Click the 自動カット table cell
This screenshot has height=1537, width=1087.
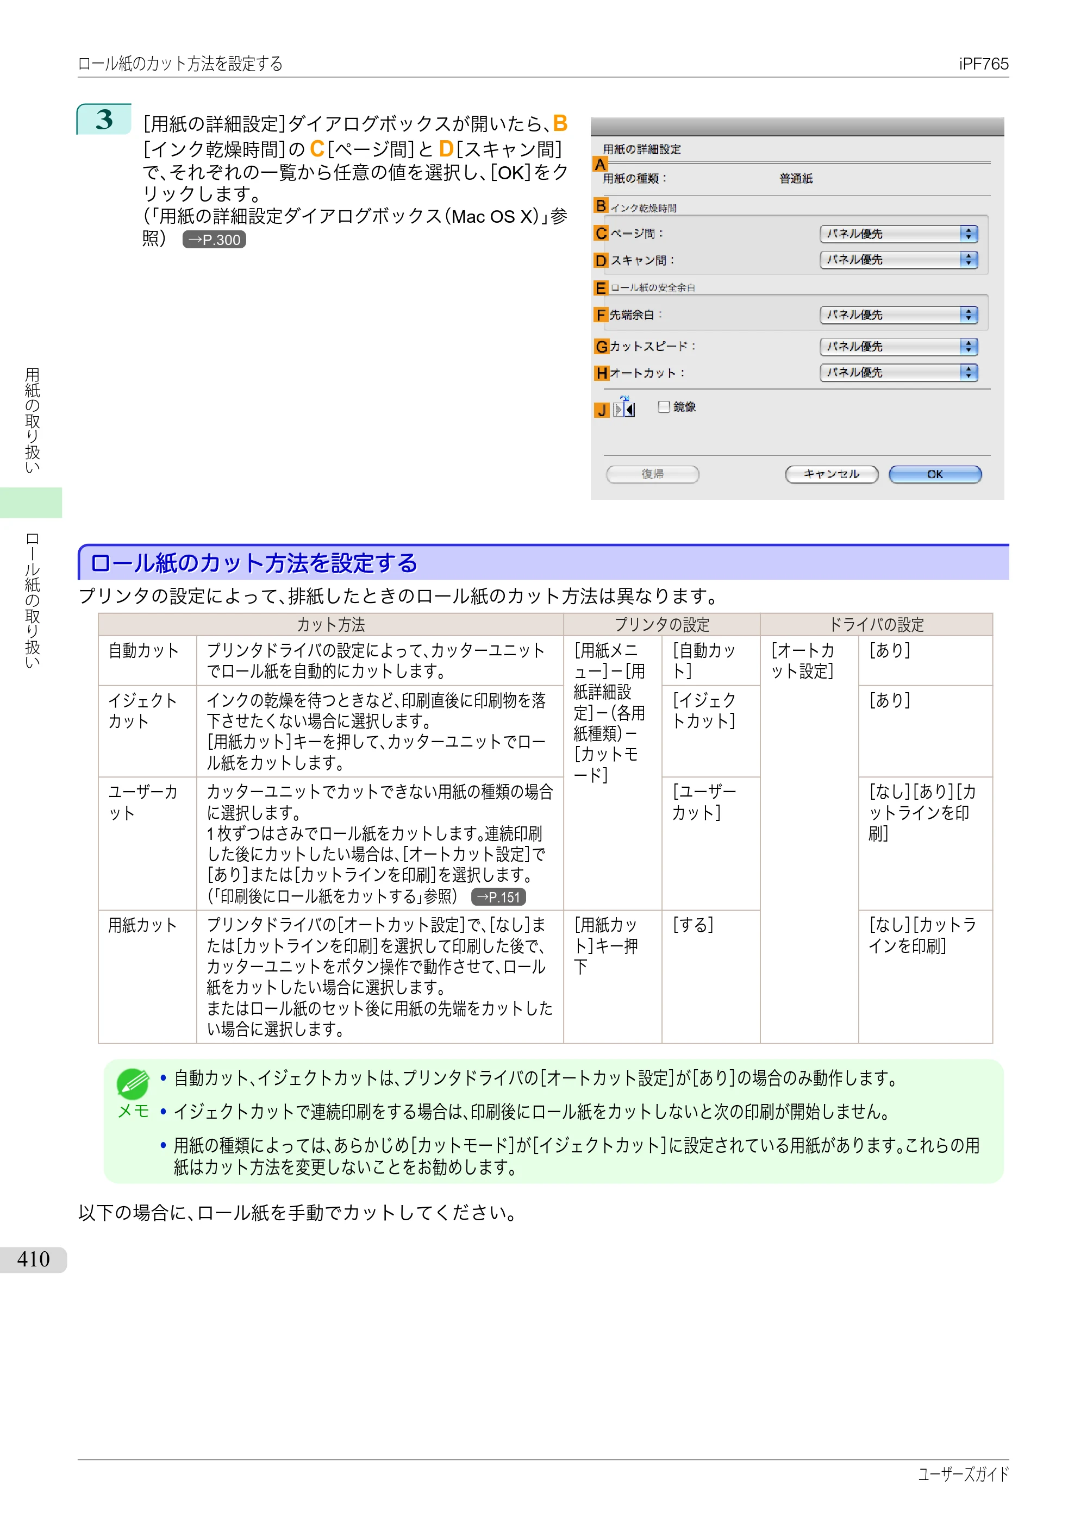(147, 660)
